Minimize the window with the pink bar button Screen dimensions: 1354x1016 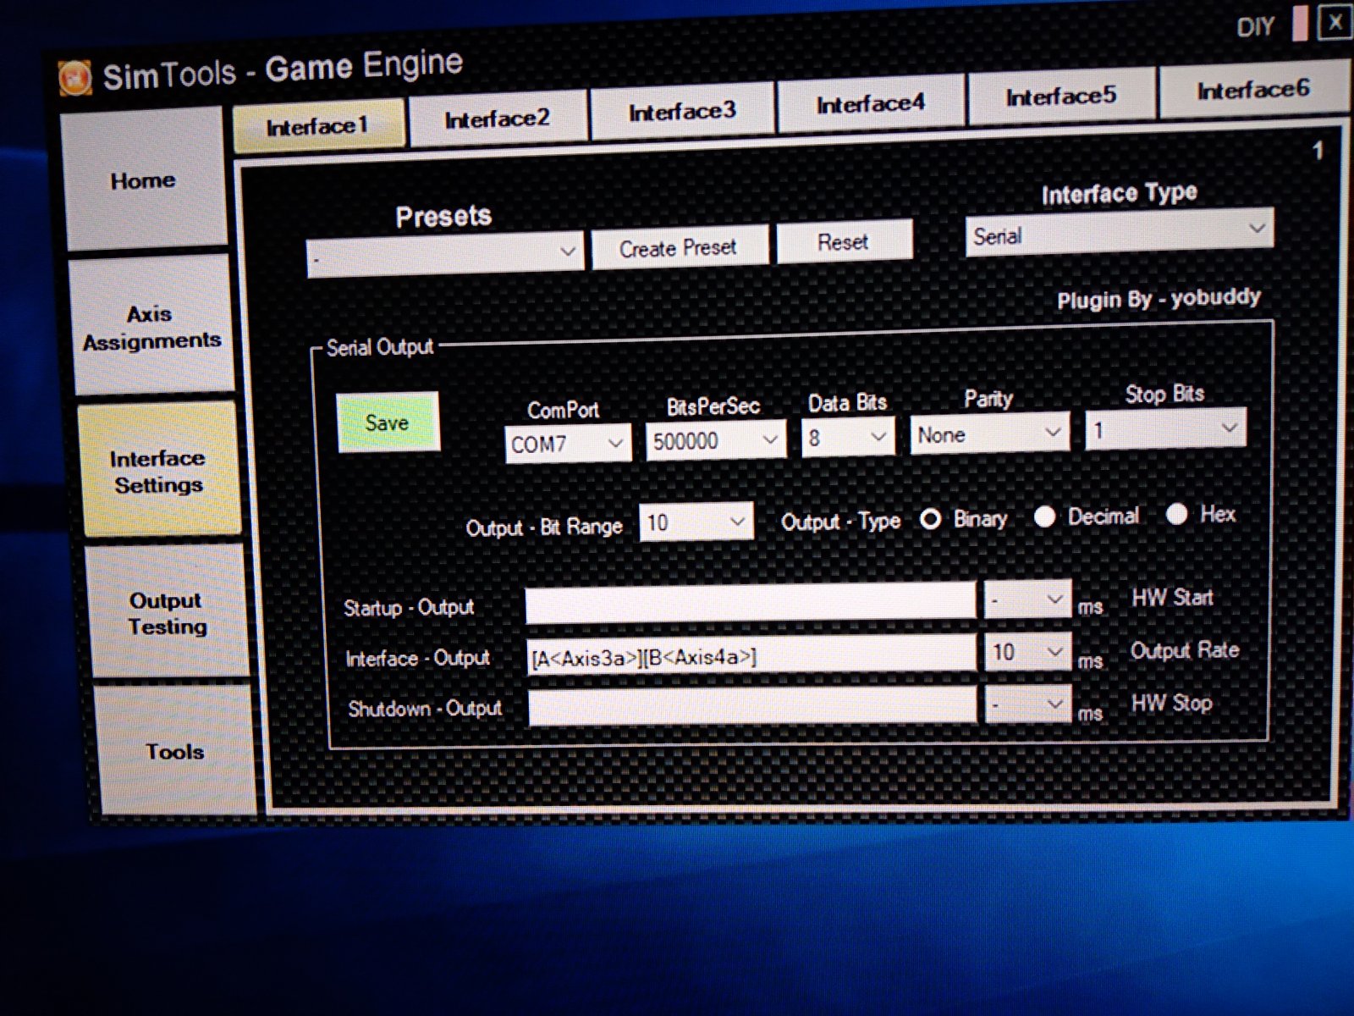coord(1300,24)
